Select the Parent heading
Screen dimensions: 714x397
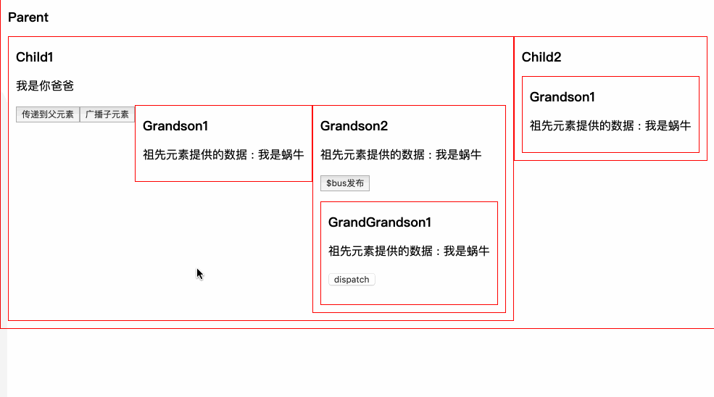28,17
